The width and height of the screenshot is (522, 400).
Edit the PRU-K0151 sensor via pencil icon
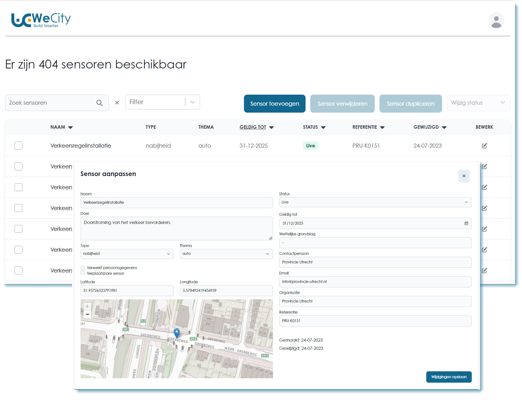484,145
